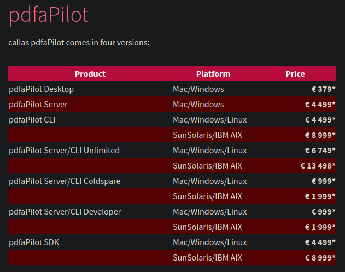345x272 pixels.
Task: Click the pdfaPilot SDK product name
Action: click(x=34, y=242)
